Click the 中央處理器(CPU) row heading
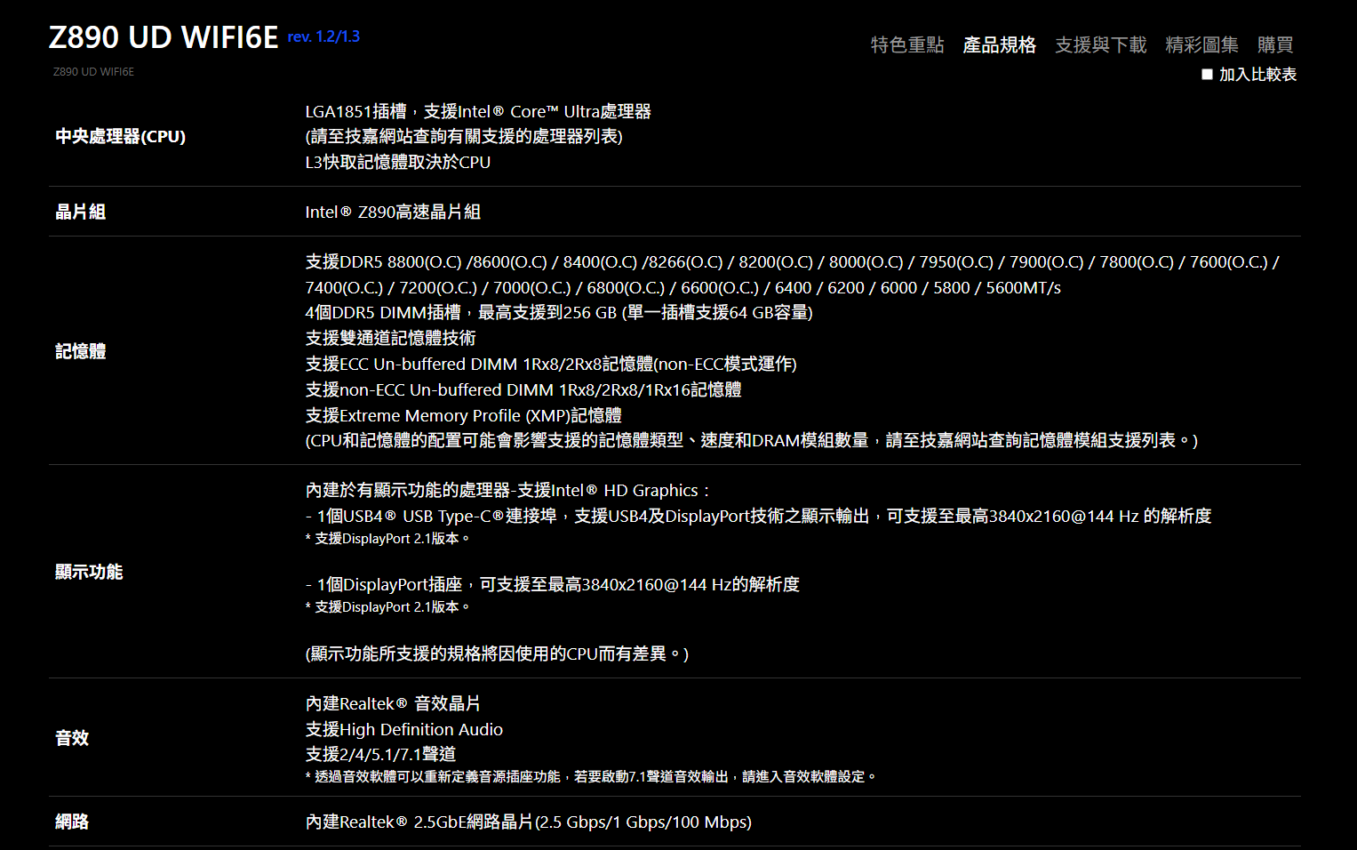The height and width of the screenshot is (850, 1357). coord(121,137)
